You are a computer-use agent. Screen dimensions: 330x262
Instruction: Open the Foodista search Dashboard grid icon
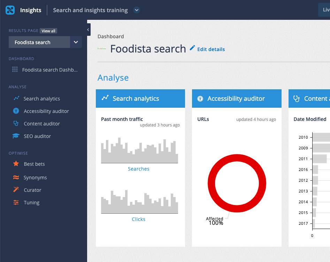[15, 69]
